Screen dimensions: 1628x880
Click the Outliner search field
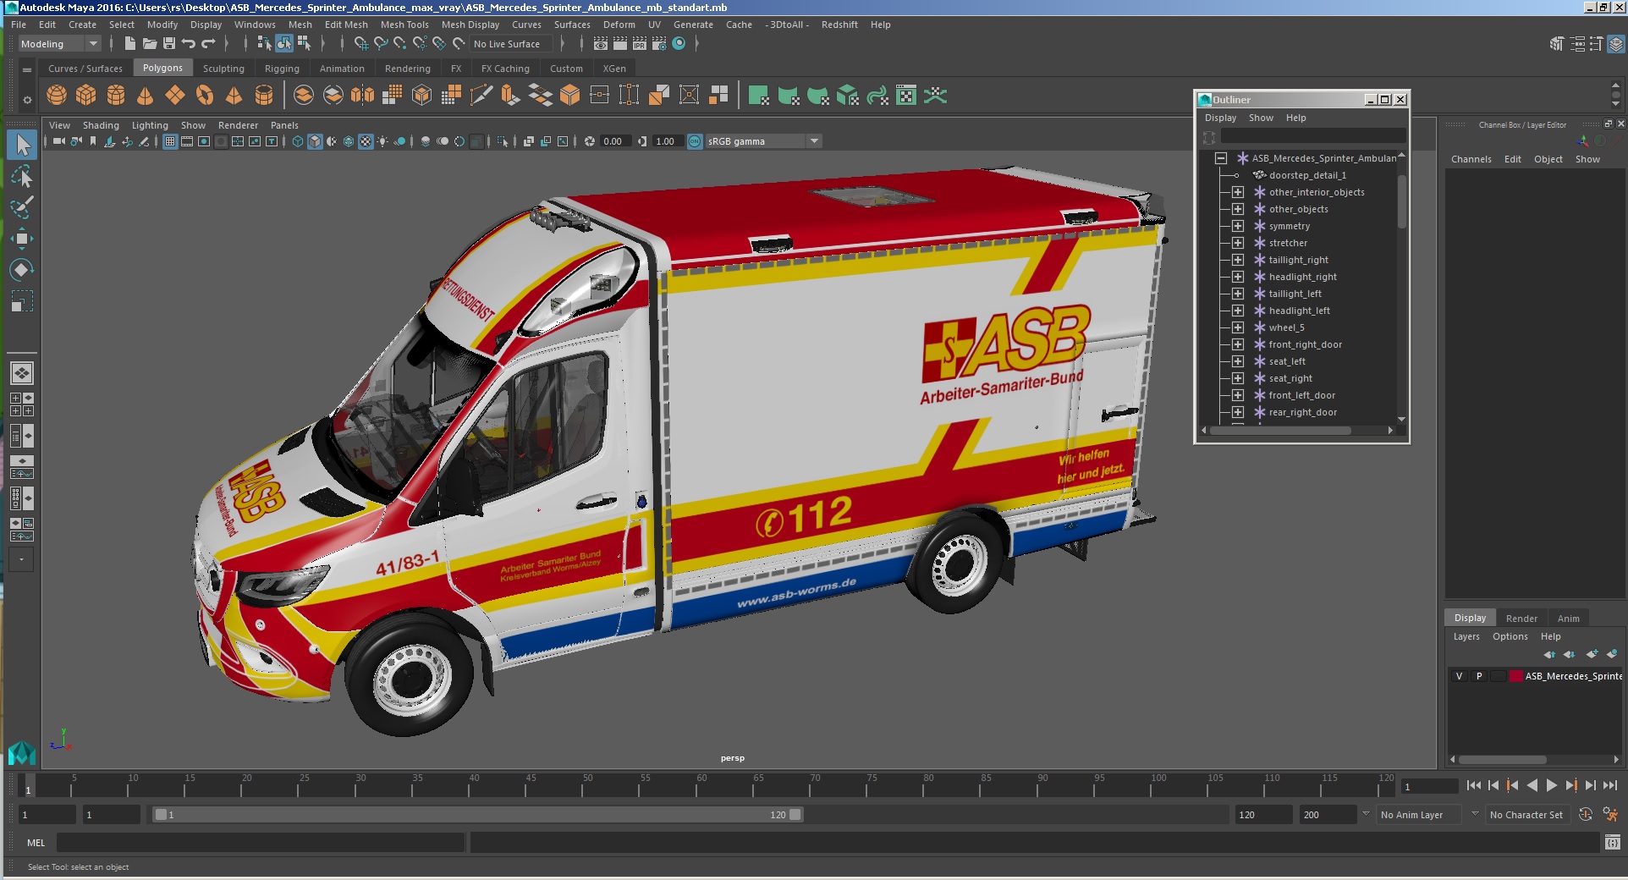[x=1313, y=136]
